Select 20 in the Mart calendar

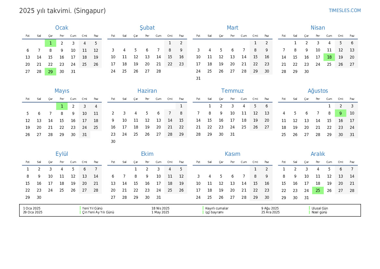click(232, 64)
